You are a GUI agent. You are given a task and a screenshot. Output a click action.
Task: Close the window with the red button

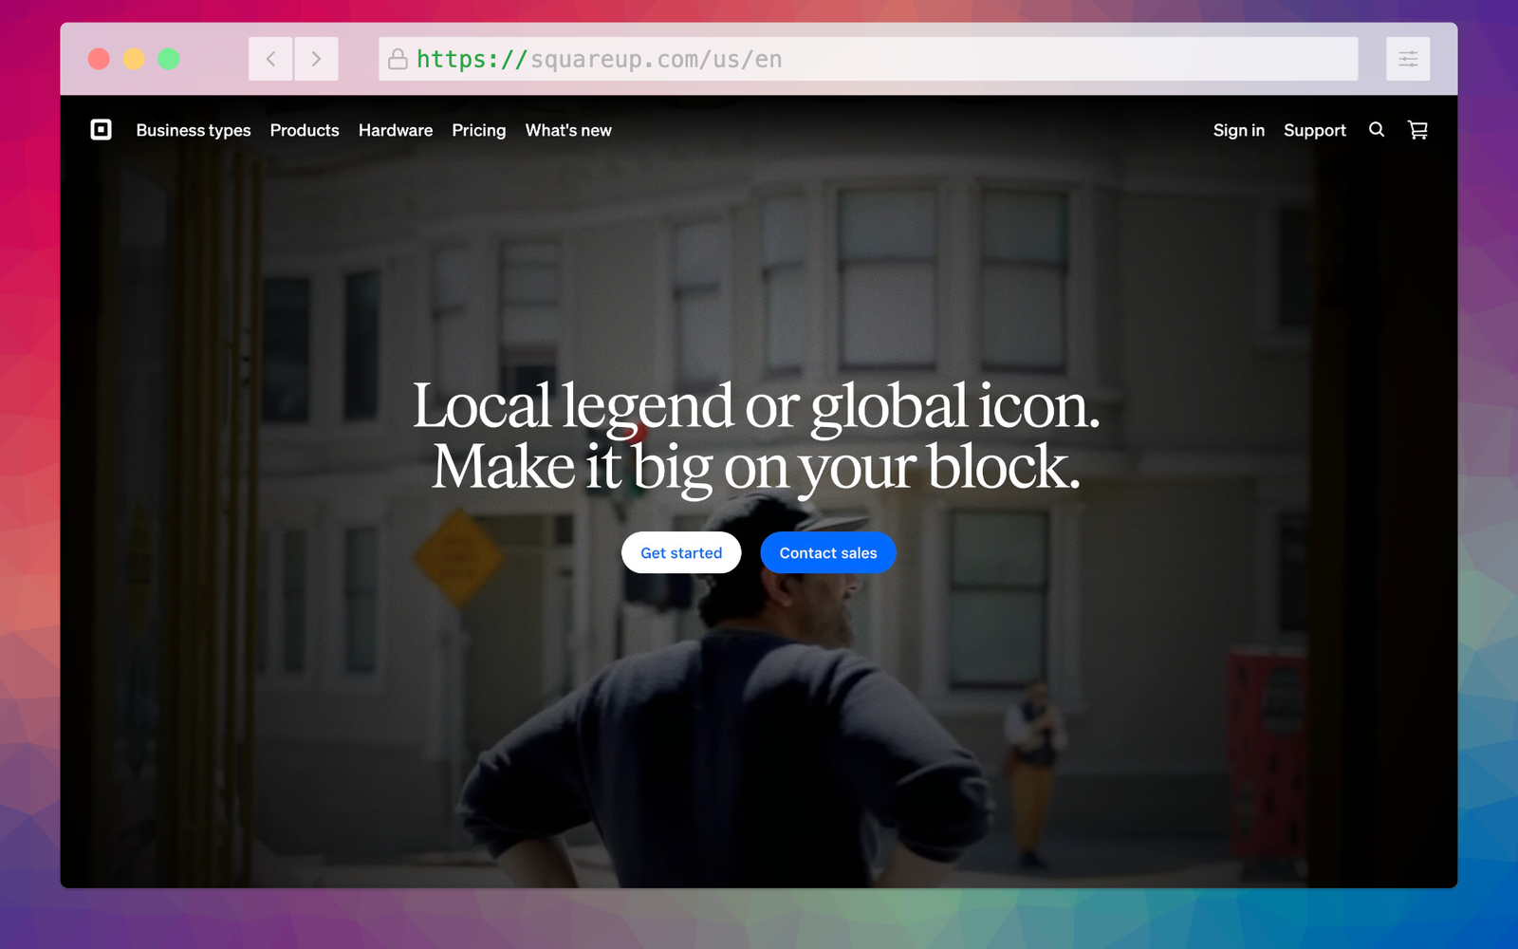point(99,59)
